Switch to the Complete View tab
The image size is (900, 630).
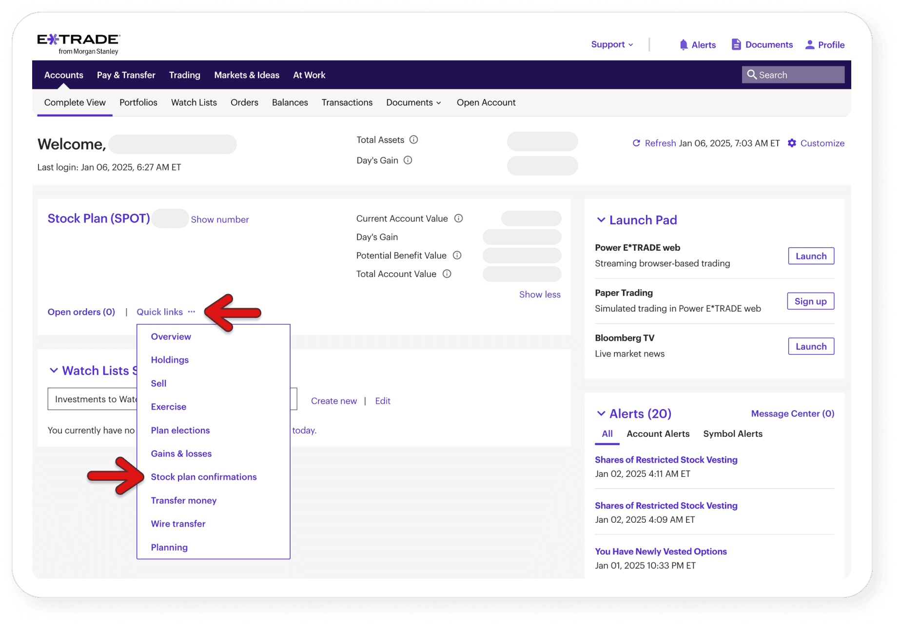pos(75,102)
